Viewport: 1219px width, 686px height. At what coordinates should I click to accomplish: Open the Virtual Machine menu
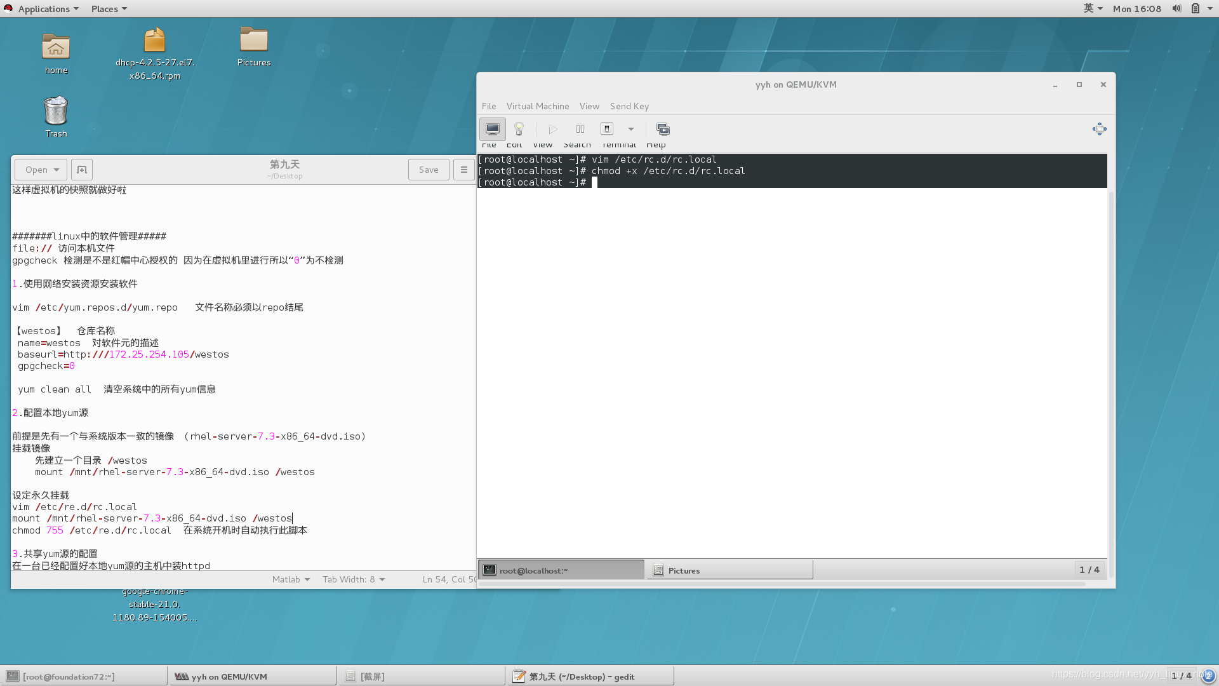click(537, 106)
